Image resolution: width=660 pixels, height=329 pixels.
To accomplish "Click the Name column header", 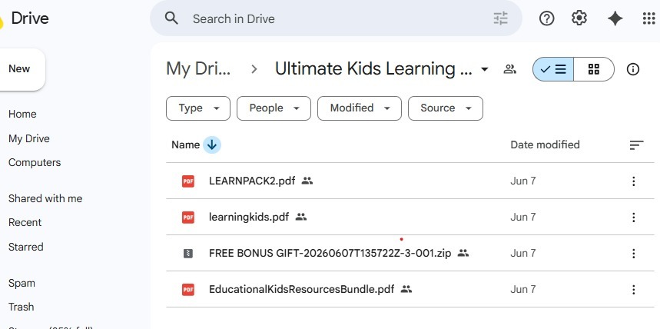I will (x=186, y=145).
